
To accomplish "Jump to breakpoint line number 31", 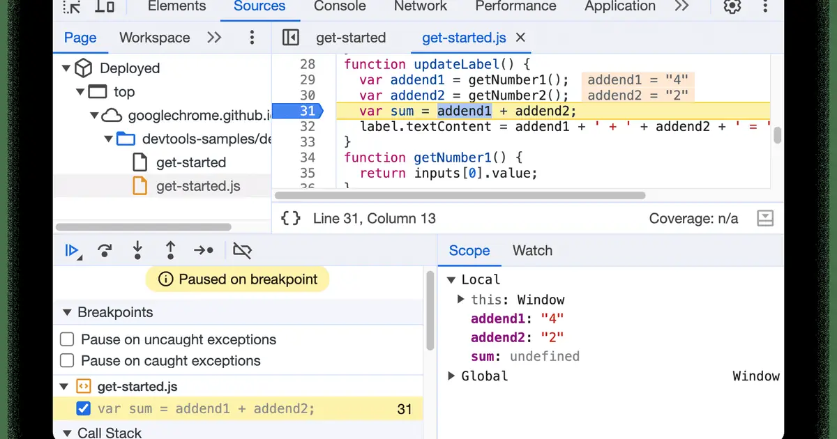I will pyautogui.click(x=405, y=409).
